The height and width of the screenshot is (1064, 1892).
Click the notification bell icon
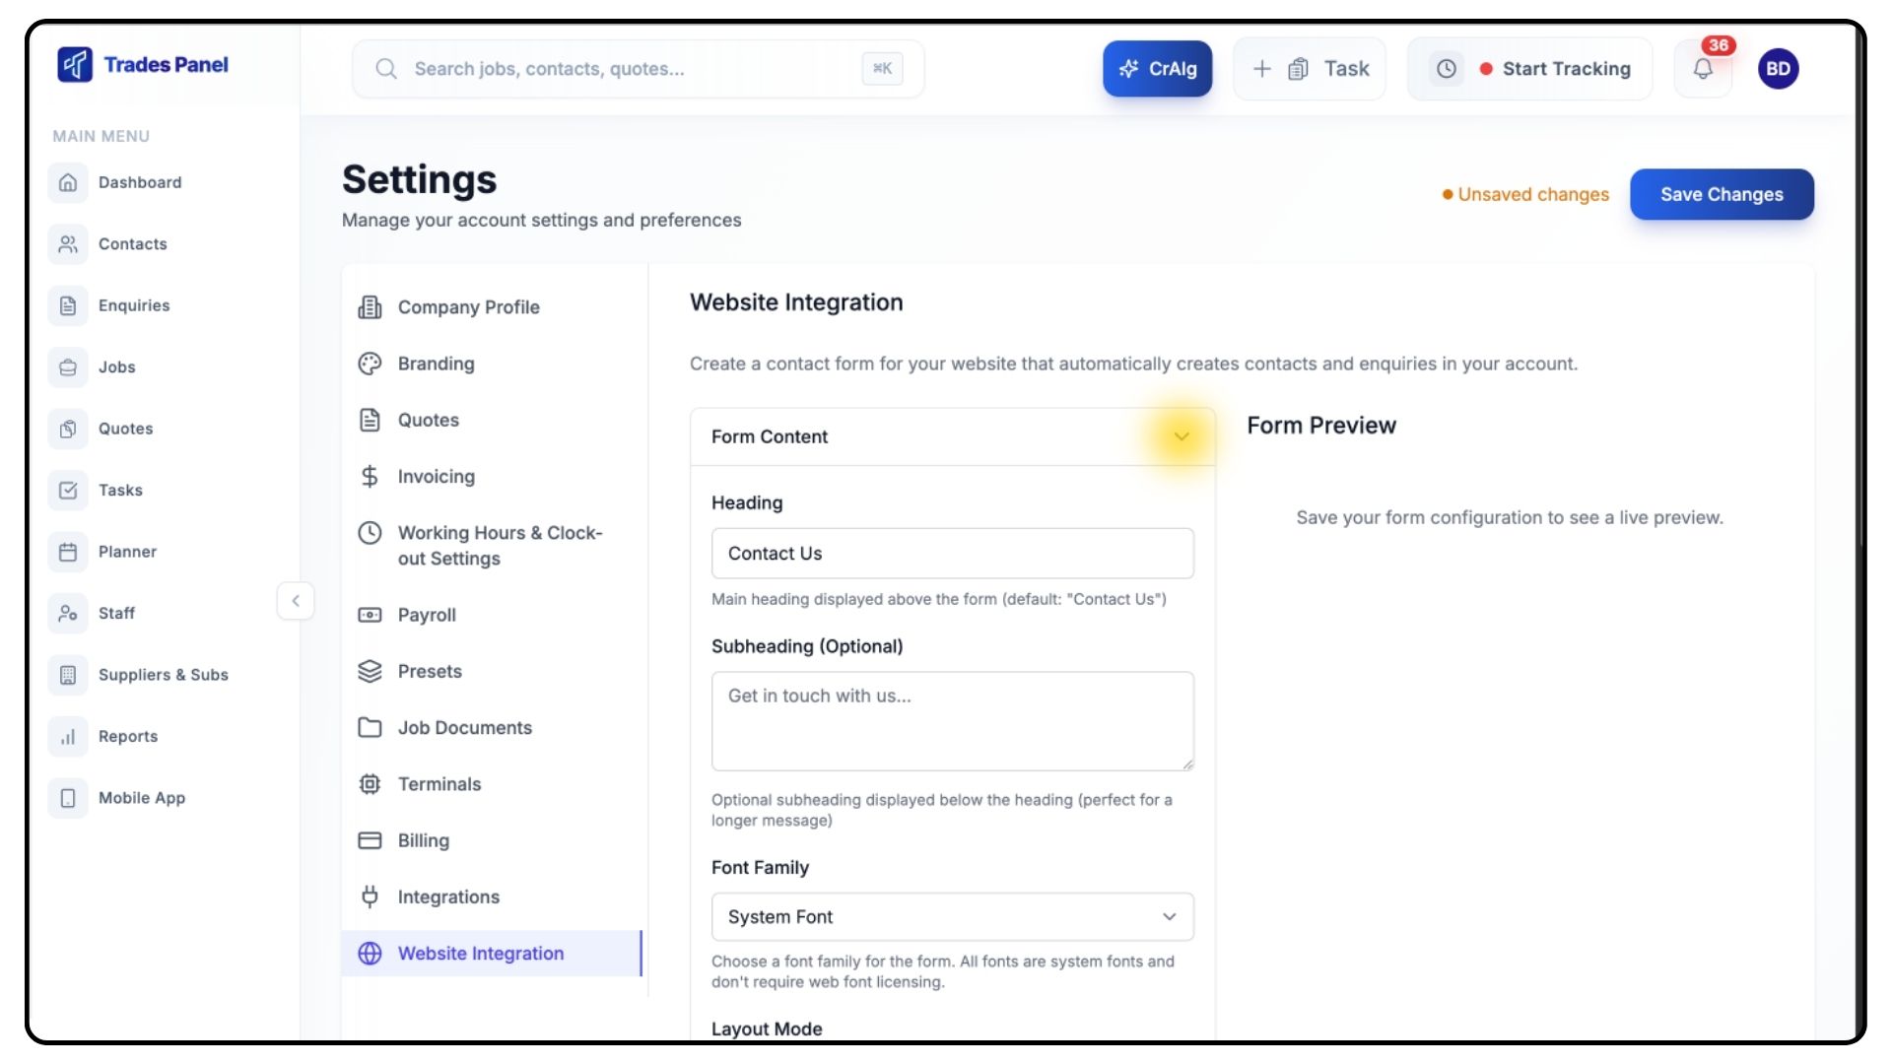(1703, 69)
